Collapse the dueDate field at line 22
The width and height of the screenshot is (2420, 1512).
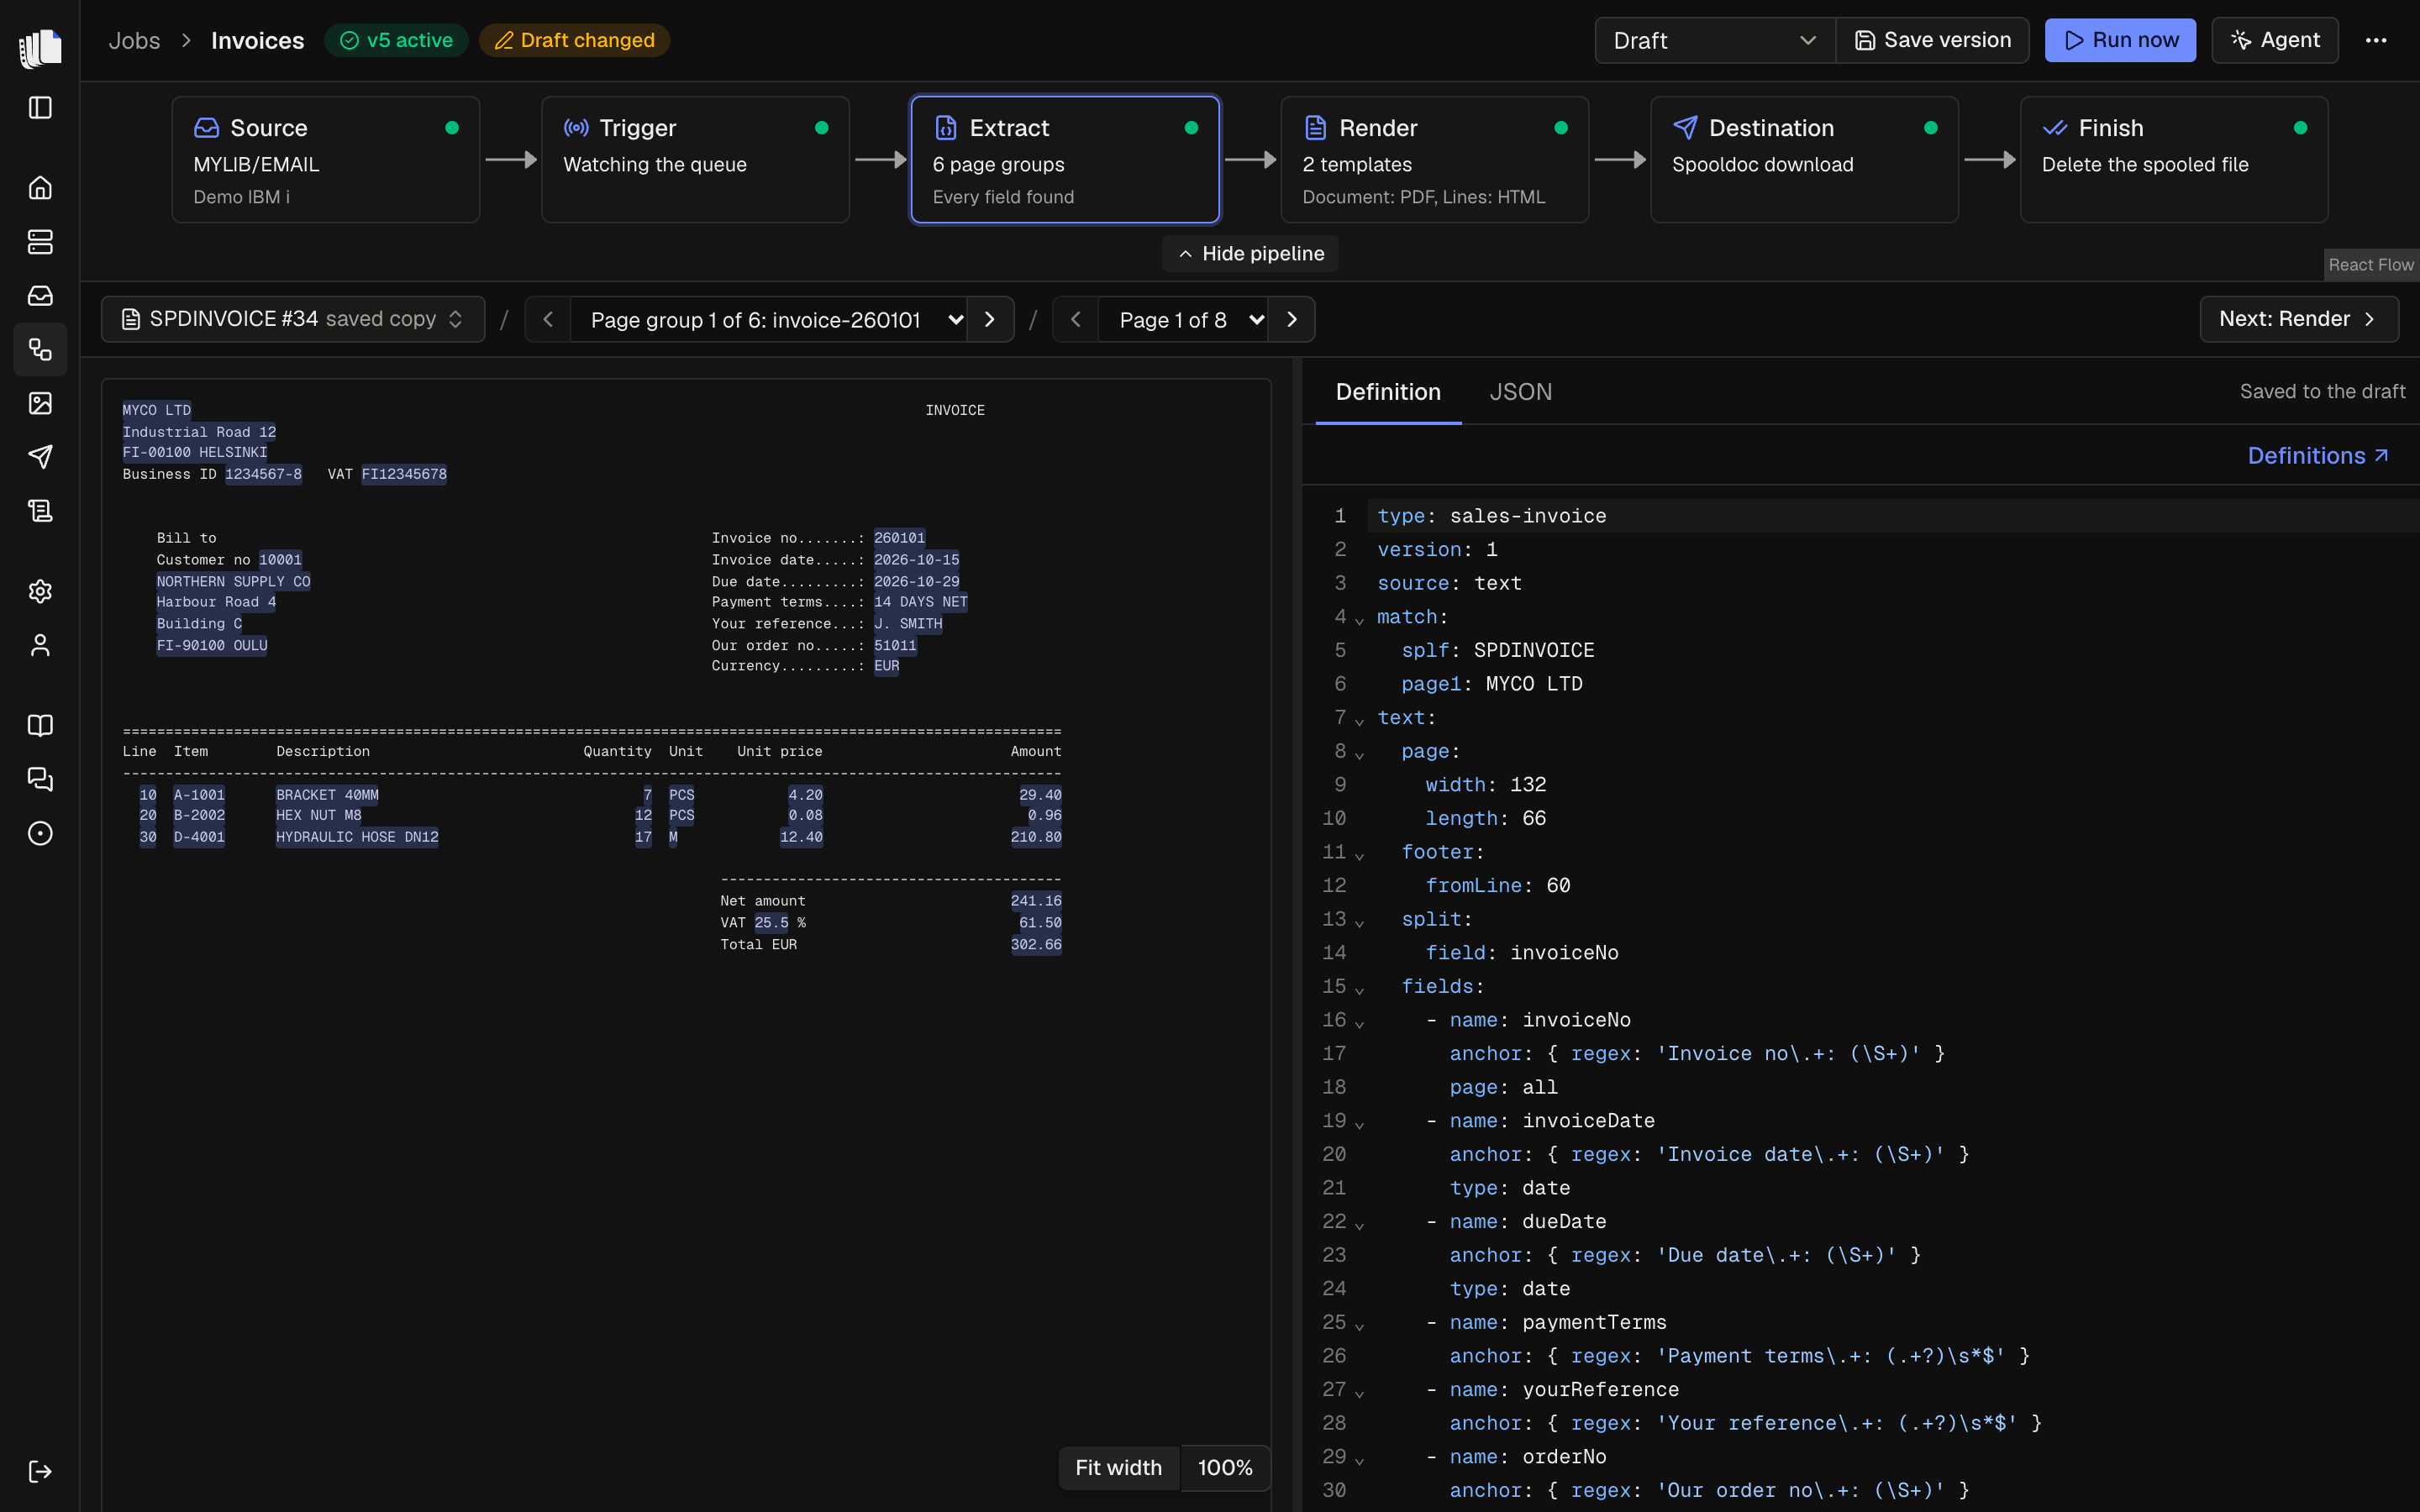pyautogui.click(x=1359, y=1225)
